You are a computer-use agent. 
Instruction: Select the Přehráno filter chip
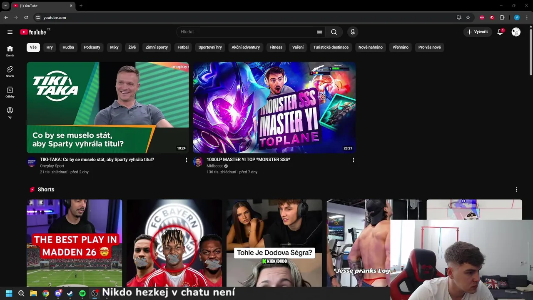pos(400,47)
